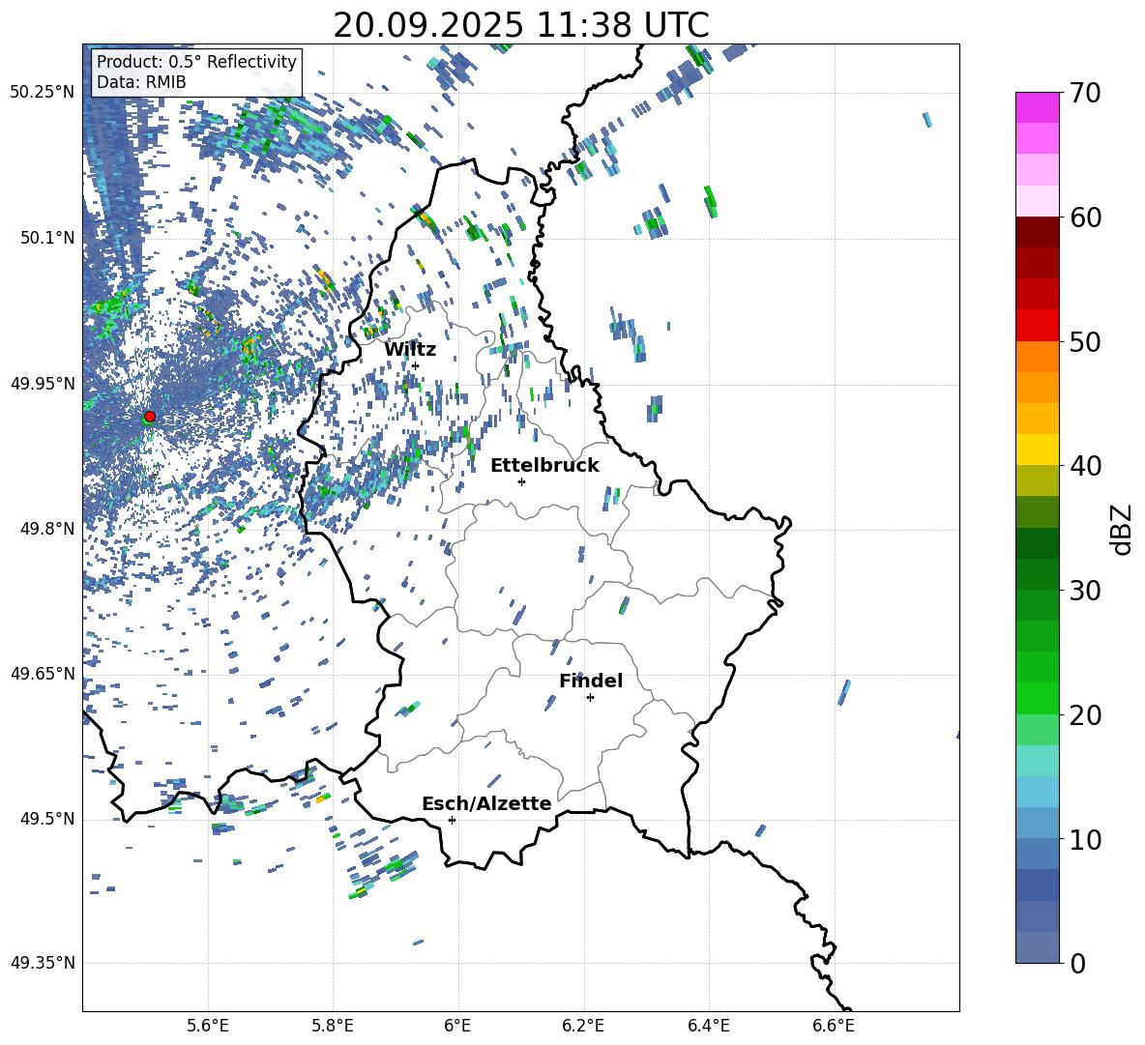This screenshot has width=1145, height=1045.
Task: Click the 49.5°N latitude label
Action: click(48, 818)
